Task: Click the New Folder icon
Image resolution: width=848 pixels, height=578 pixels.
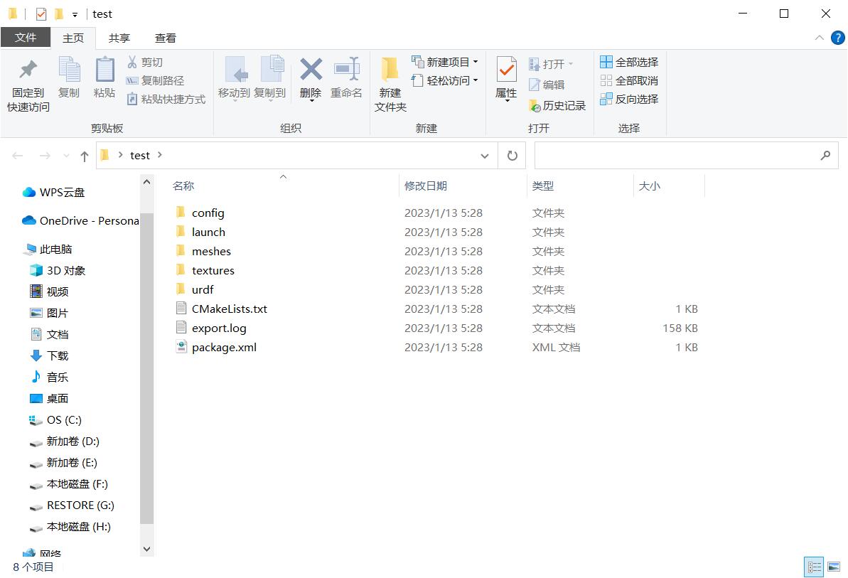Action: (x=390, y=70)
